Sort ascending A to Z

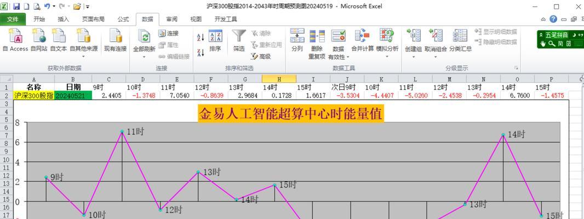point(201,37)
